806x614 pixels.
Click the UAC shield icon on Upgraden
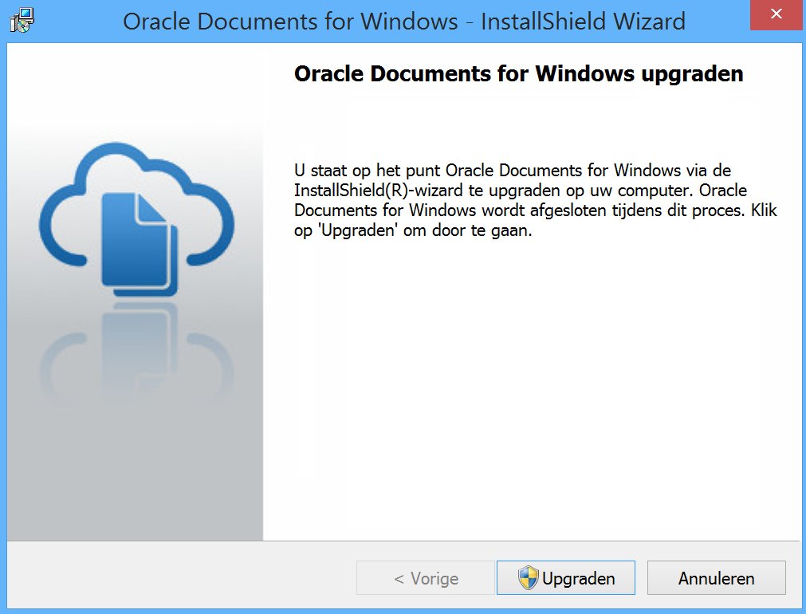528,577
